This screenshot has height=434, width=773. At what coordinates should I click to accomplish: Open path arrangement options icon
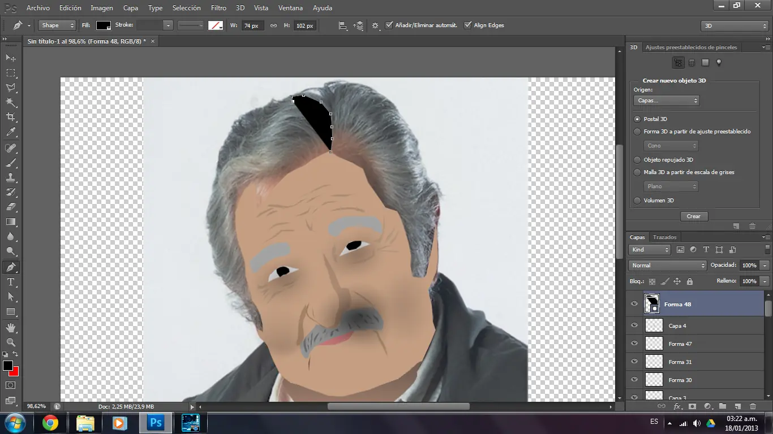click(358, 25)
